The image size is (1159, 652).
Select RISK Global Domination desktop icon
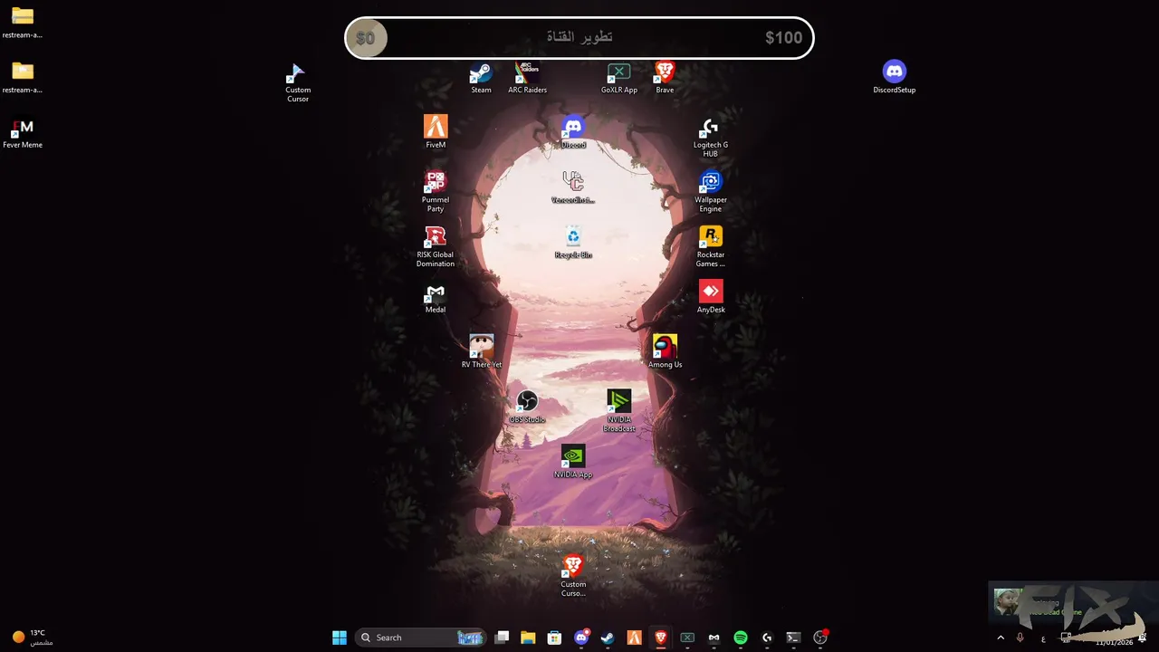coord(436,247)
